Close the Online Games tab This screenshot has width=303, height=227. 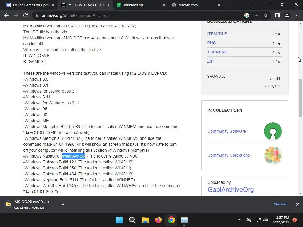pyautogui.click(x=53, y=5)
